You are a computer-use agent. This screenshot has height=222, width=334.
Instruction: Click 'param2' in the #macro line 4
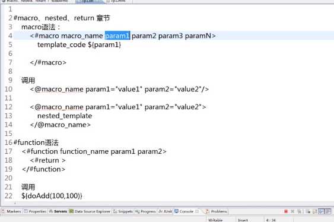tap(144, 36)
